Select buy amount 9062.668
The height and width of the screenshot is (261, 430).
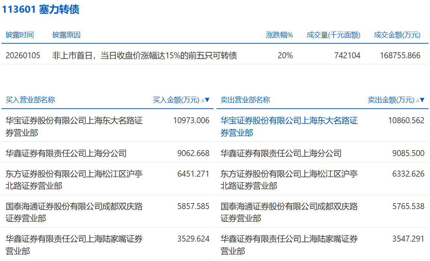click(x=193, y=153)
